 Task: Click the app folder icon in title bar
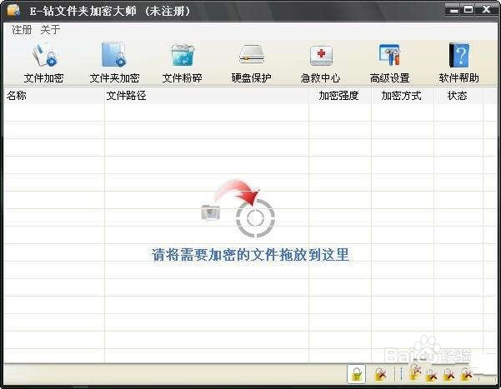[13, 10]
